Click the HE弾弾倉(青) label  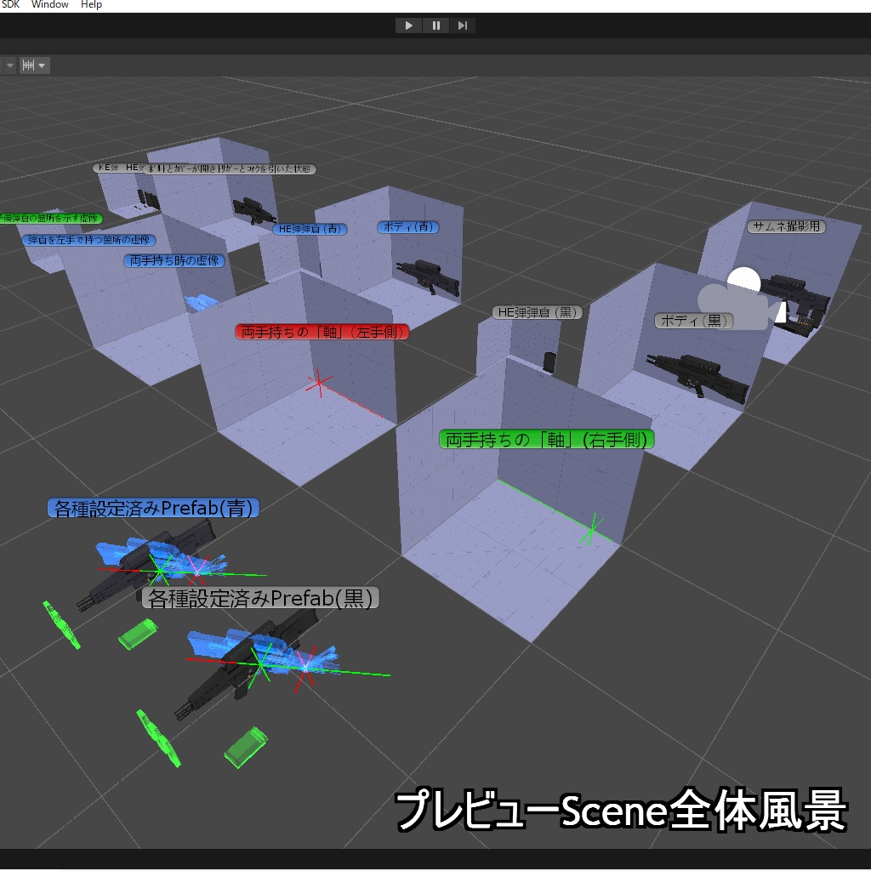point(310,229)
